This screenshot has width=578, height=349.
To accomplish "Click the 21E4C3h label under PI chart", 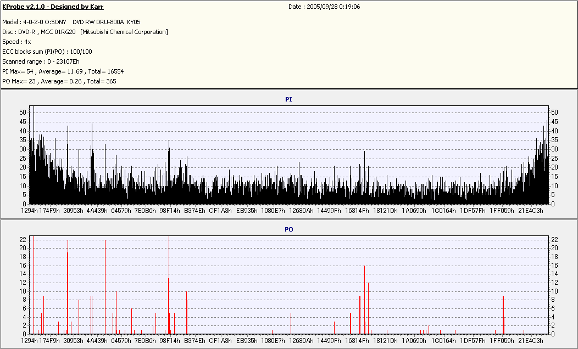I will pos(531,211).
